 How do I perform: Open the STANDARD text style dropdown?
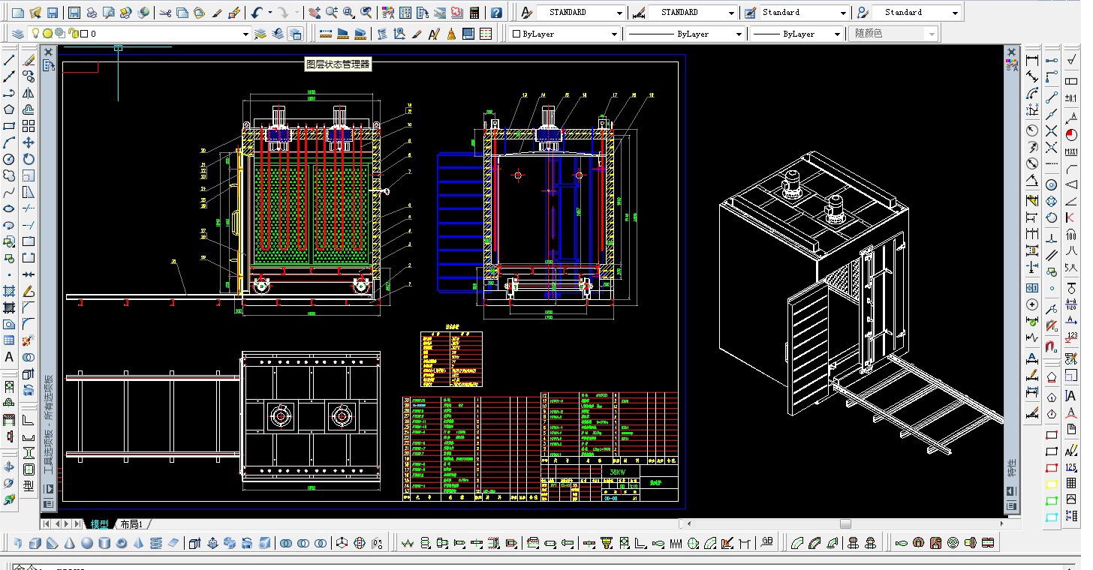[619, 13]
